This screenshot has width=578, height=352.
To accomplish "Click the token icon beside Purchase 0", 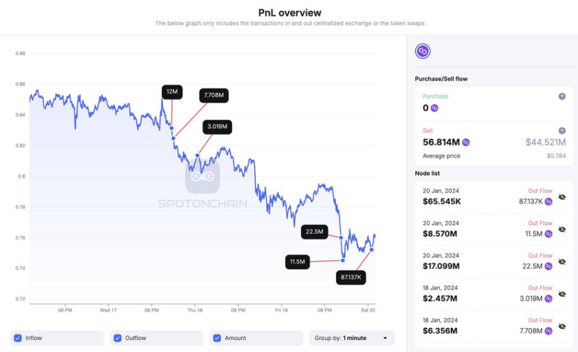I will 435,108.
